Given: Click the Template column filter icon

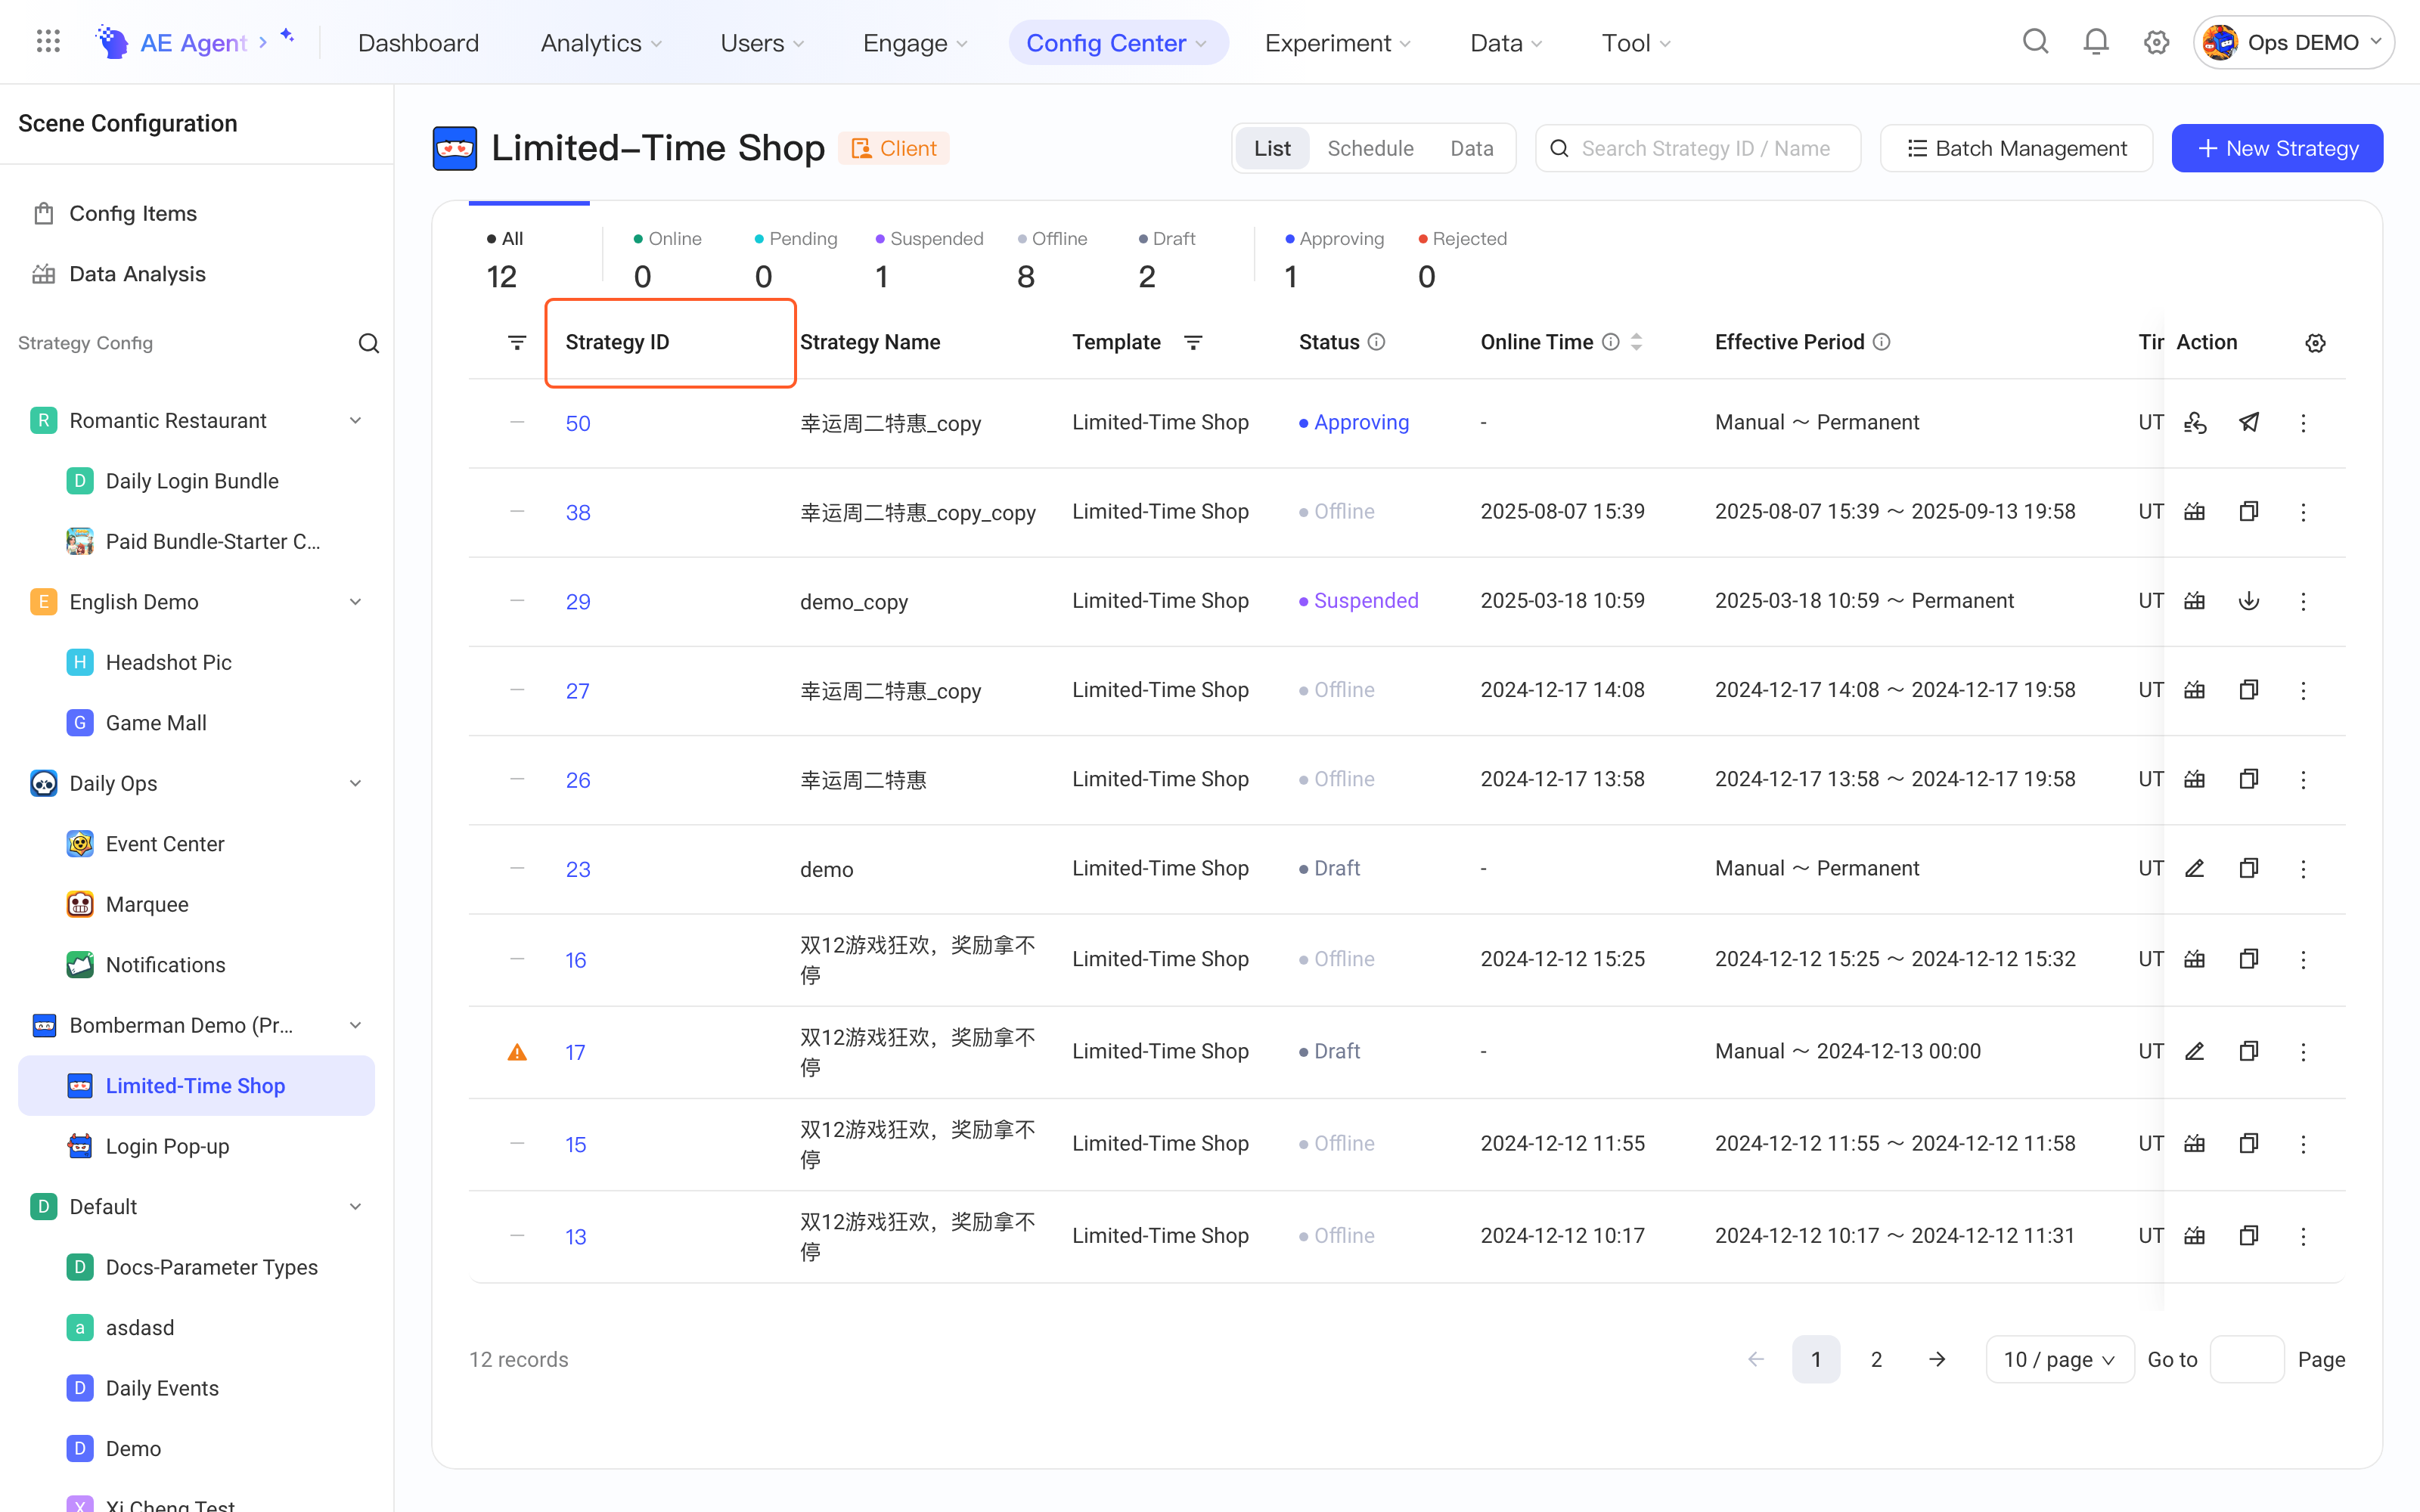Looking at the screenshot, I should coord(1193,342).
